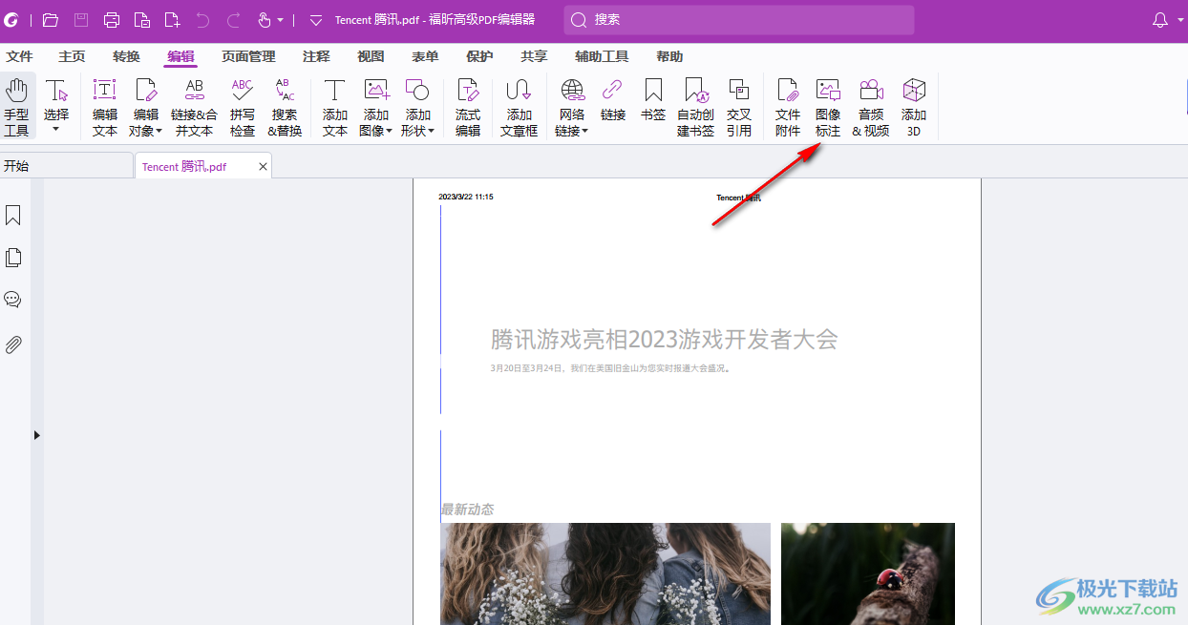Open the 文件 menu
1188x625 pixels.
click(x=19, y=57)
